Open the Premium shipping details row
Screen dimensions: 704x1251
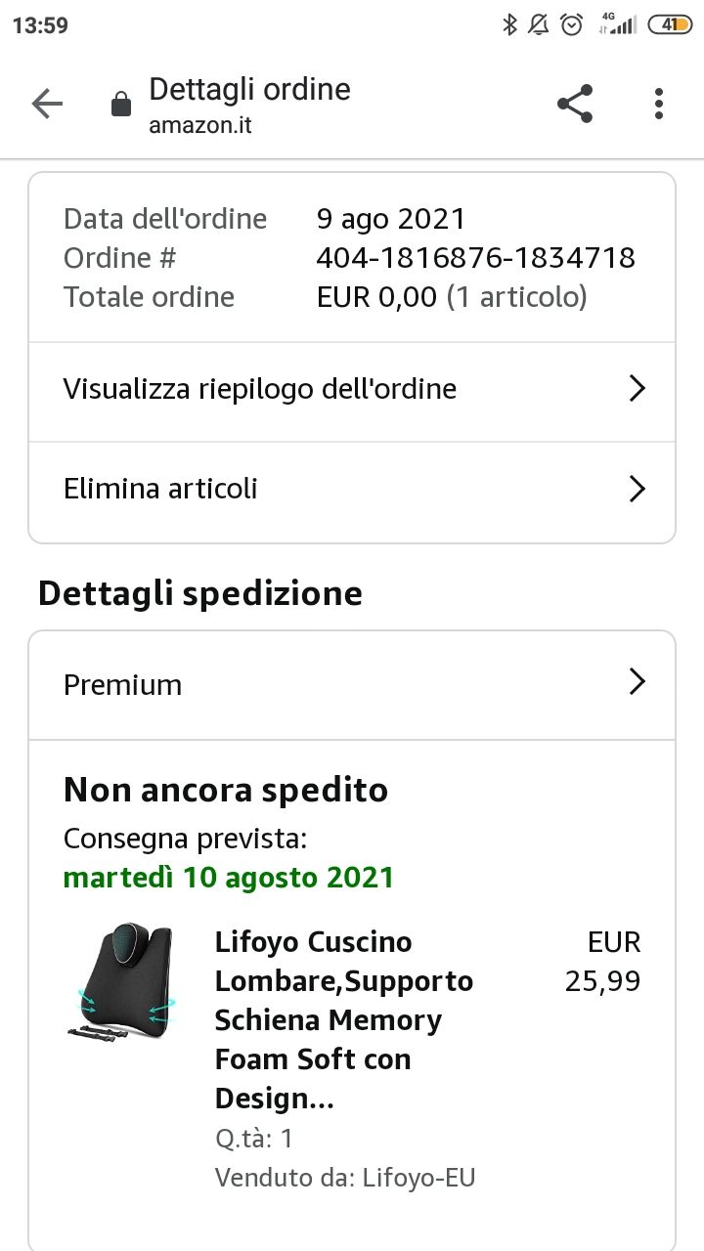point(352,685)
